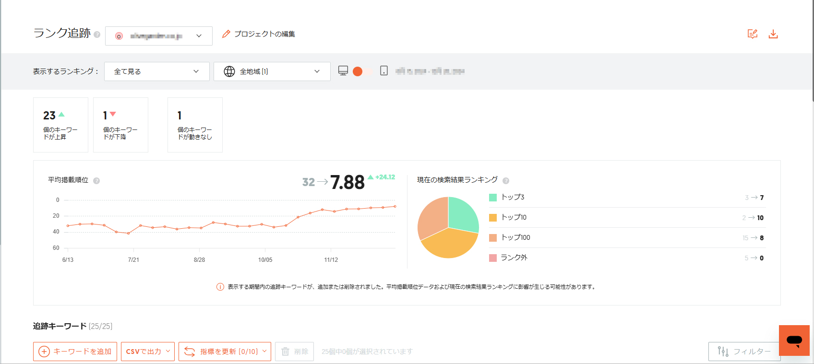Select the desktop monitor device icon
Image resolution: width=814 pixels, height=364 pixels.
343,71
